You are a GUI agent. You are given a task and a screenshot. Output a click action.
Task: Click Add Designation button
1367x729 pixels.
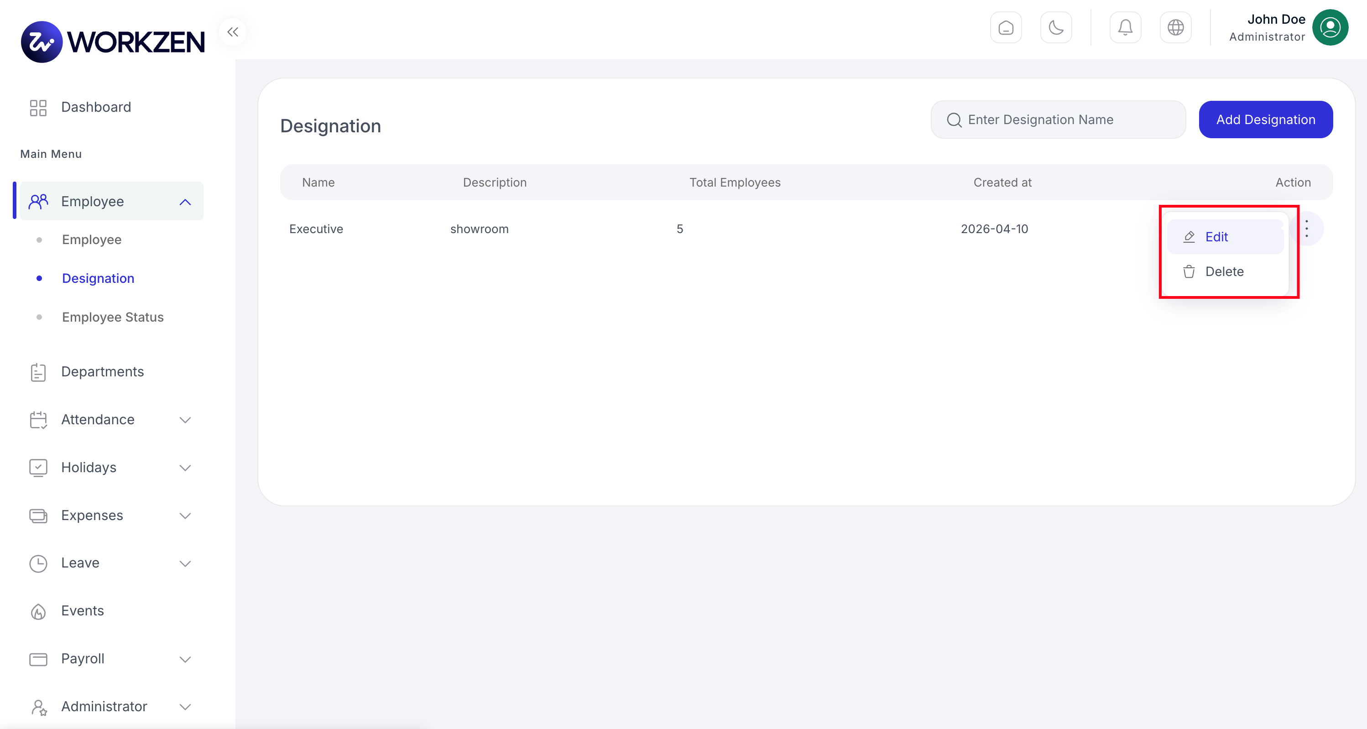[1266, 120]
